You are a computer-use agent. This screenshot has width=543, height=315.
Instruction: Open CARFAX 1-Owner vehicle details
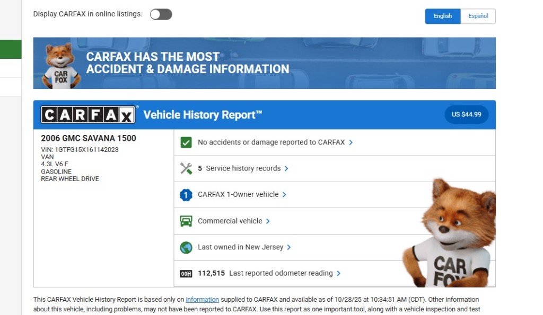(238, 195)
